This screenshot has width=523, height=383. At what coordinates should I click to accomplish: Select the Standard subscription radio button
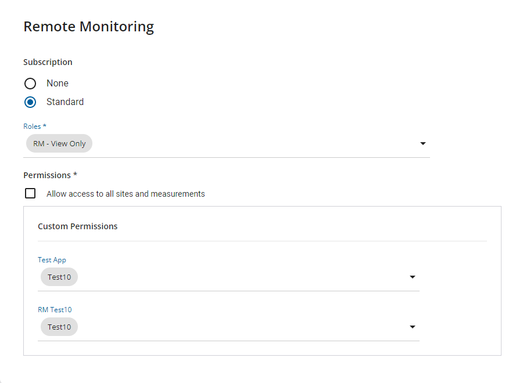point(30,102)
